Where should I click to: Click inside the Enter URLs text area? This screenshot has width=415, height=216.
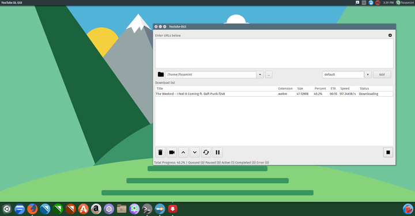tap(274, 54)
